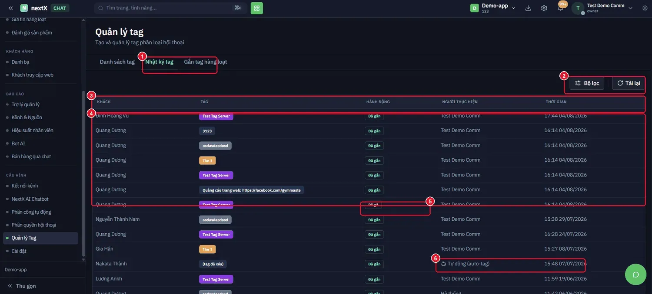The width and height of the screenshot is (652, 294).
Task: Select the Nhật ký tag tab
Action: tap(160, 62)
